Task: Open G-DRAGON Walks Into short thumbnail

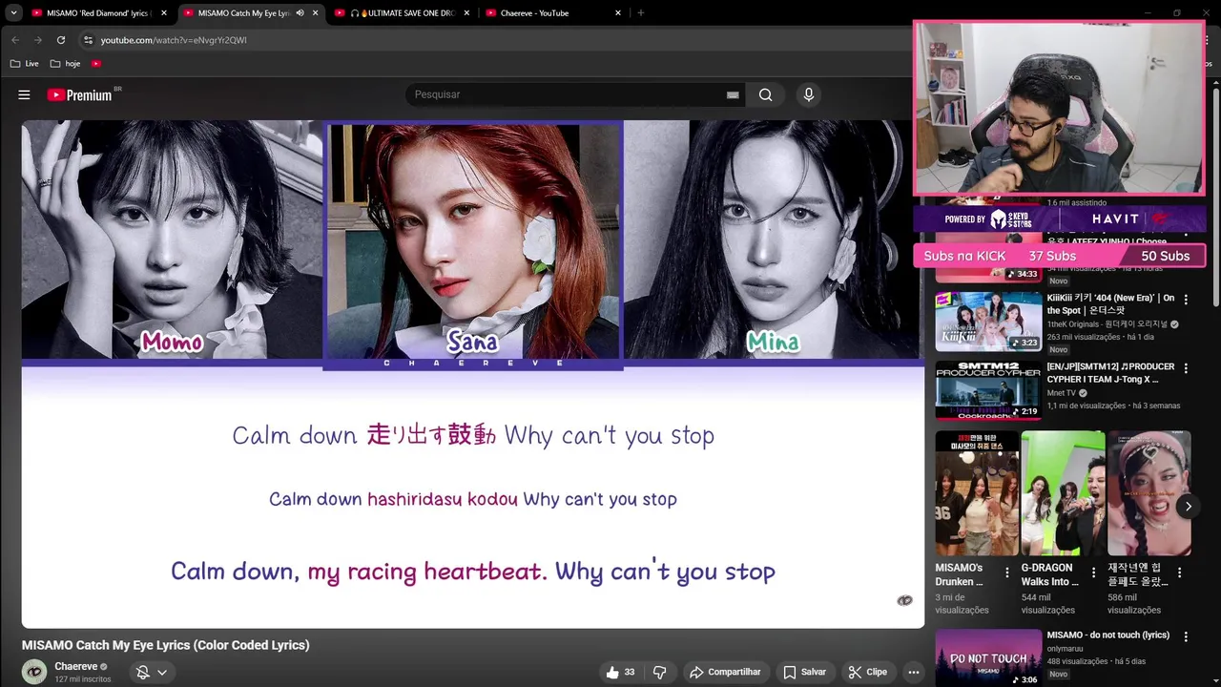Action: tap(1063, 492)
